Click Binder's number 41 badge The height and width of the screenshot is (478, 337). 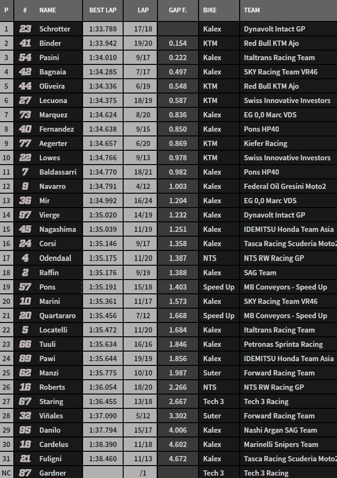coord(25,43)
